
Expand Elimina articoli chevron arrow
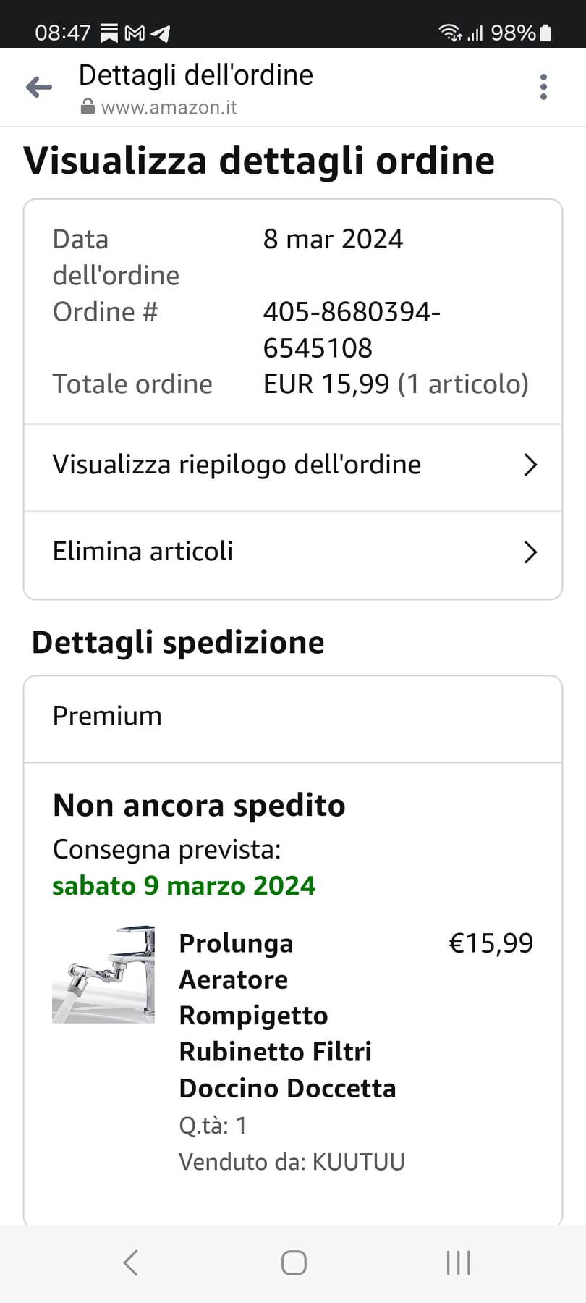pyautogui.click(x=530, y=552)
